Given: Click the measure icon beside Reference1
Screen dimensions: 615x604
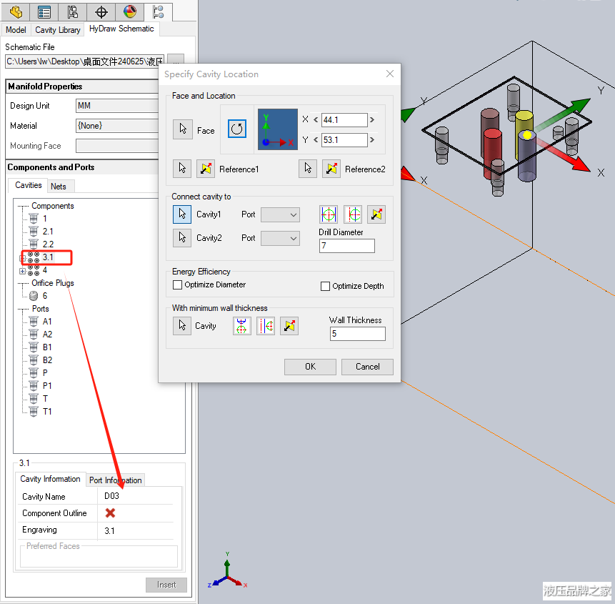Looking at the screenshot, I should pyautogui.click(x=206, y=168).
